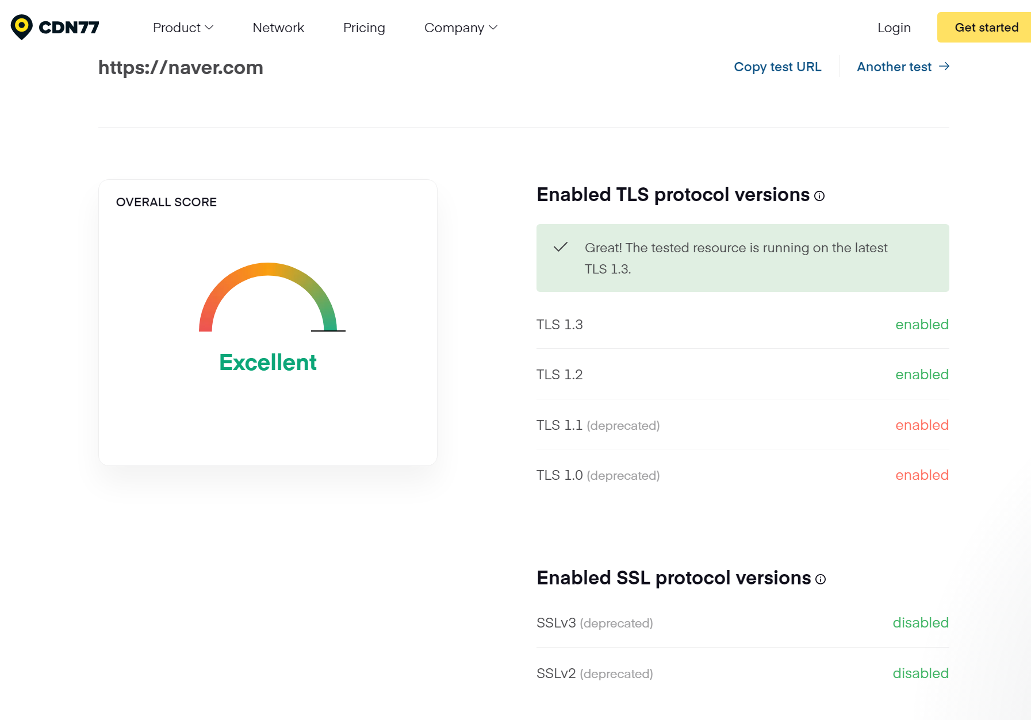This screenshot has height=720, width=1031.
Task: Click the enabled status for TLS 1.1
Action: [x=922, y=425]
